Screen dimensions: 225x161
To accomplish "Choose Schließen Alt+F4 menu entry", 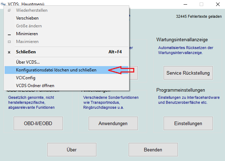I will pos(66,52).
